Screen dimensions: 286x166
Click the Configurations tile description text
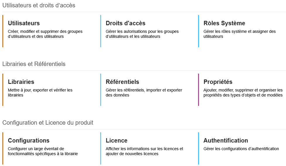[x=43, y=151]
